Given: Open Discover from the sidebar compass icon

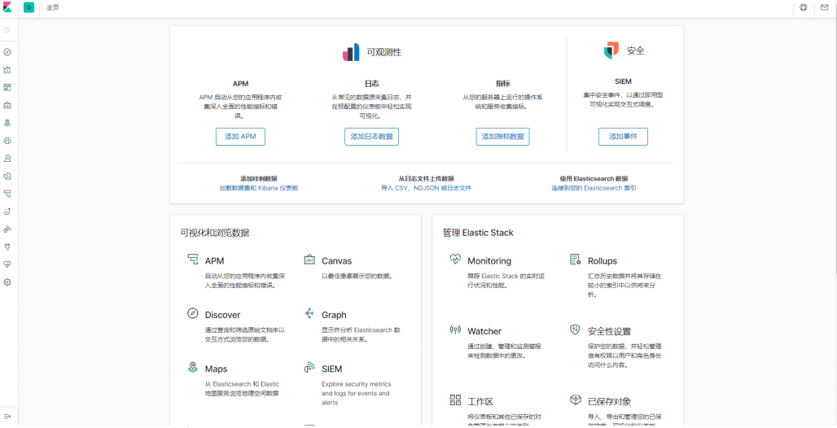Looking at the screenshot, I should coord(7,52).
